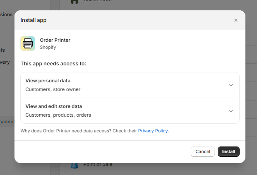The image size is (257, 175).
Task: Select View and edit store data heading
Action: (54, 106)
